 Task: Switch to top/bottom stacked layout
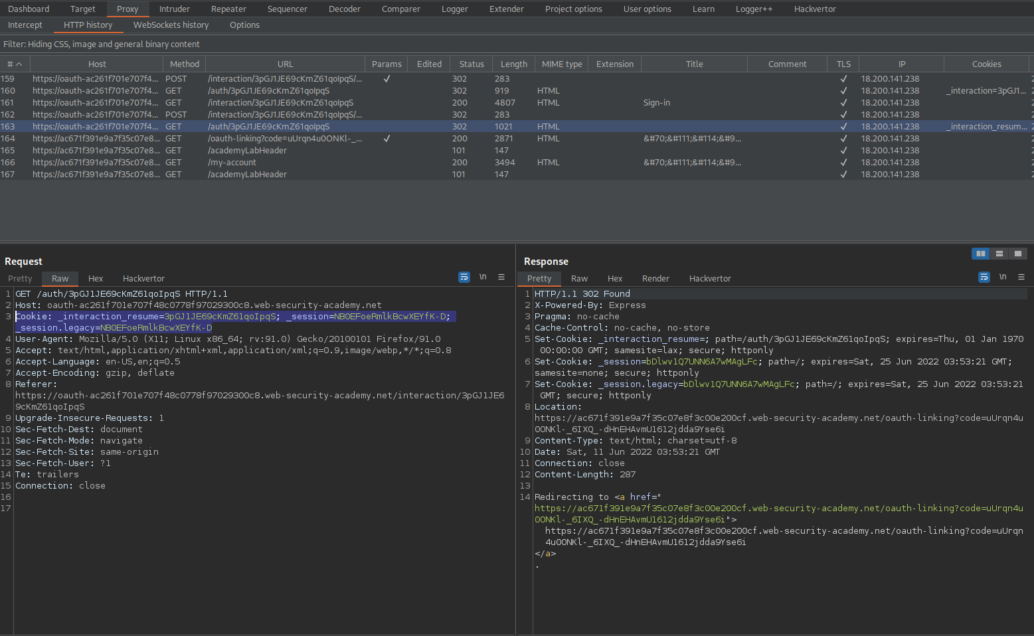[999, 254]
